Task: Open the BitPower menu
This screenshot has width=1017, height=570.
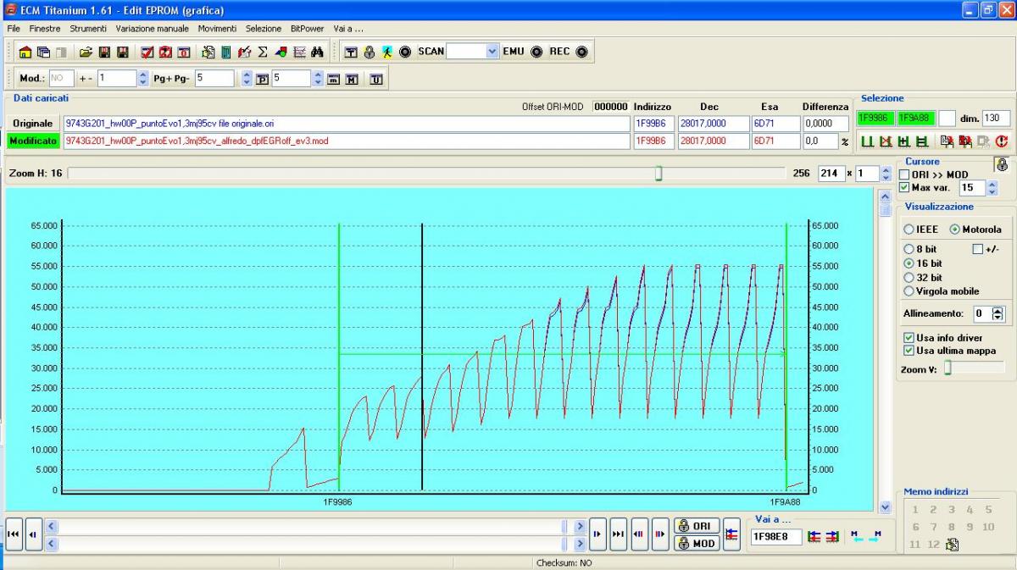Action: pos(307,29)
